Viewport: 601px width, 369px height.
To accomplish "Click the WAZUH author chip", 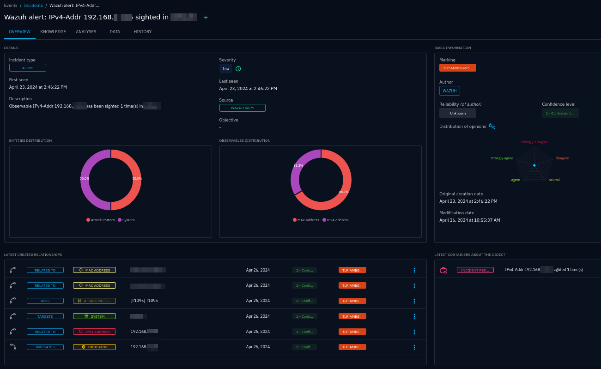I will (x=449, y=91).
